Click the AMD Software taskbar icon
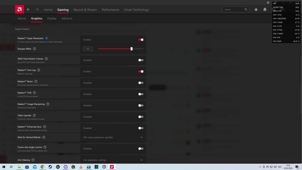Image resolution: width=302 pixels, height=170 pixels. click(x=112, y=167)
